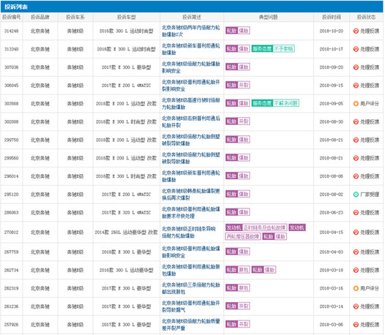Image resolution: width=385 pixels, height=335 pixels.
Task: Click the 轮胎 开裂 tag in row 306045
Action: [x=238, y=85]
